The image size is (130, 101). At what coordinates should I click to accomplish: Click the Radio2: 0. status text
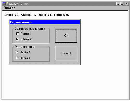(x=61, y=15)
